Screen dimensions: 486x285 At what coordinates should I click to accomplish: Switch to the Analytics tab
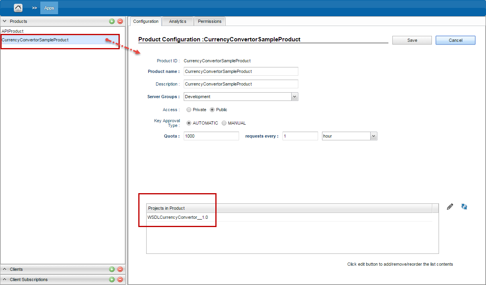[x=177, y=21]
